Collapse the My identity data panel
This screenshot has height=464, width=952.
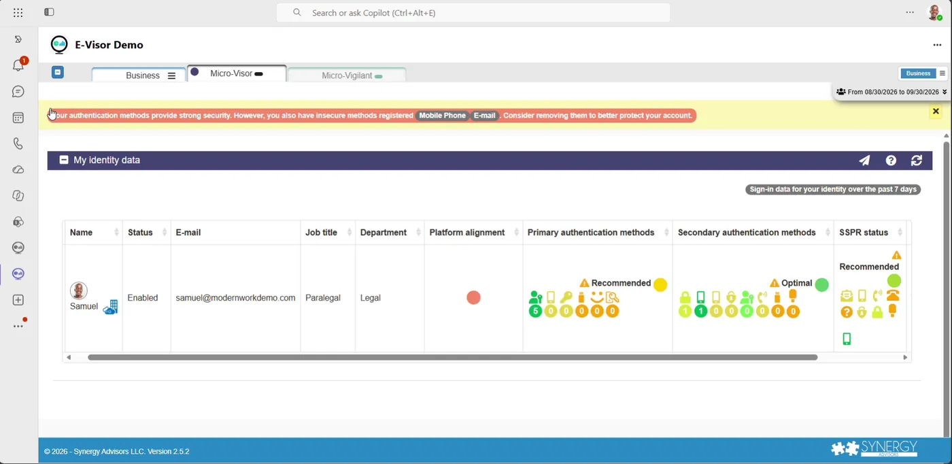(x=64, y=160)
